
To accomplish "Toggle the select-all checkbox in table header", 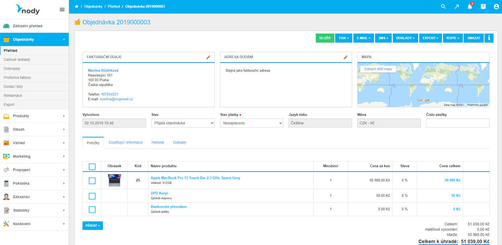I will 92,167.
